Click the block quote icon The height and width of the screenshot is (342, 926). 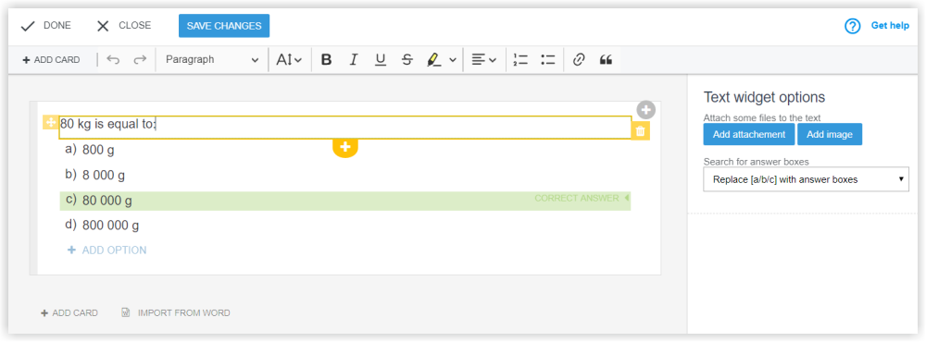point(606,59)
